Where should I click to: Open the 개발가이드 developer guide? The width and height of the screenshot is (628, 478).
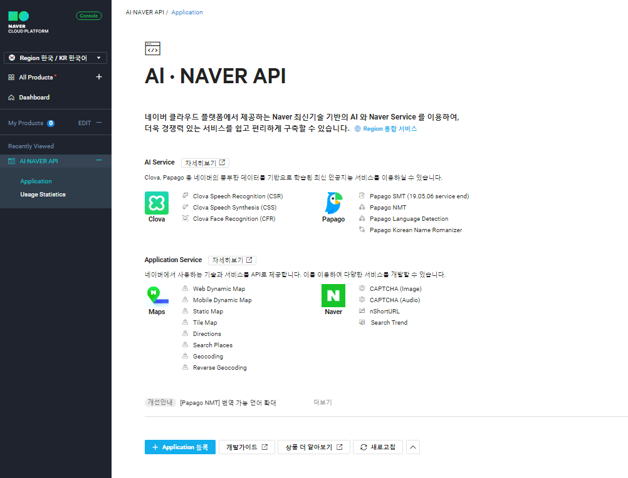coord(247,447)
